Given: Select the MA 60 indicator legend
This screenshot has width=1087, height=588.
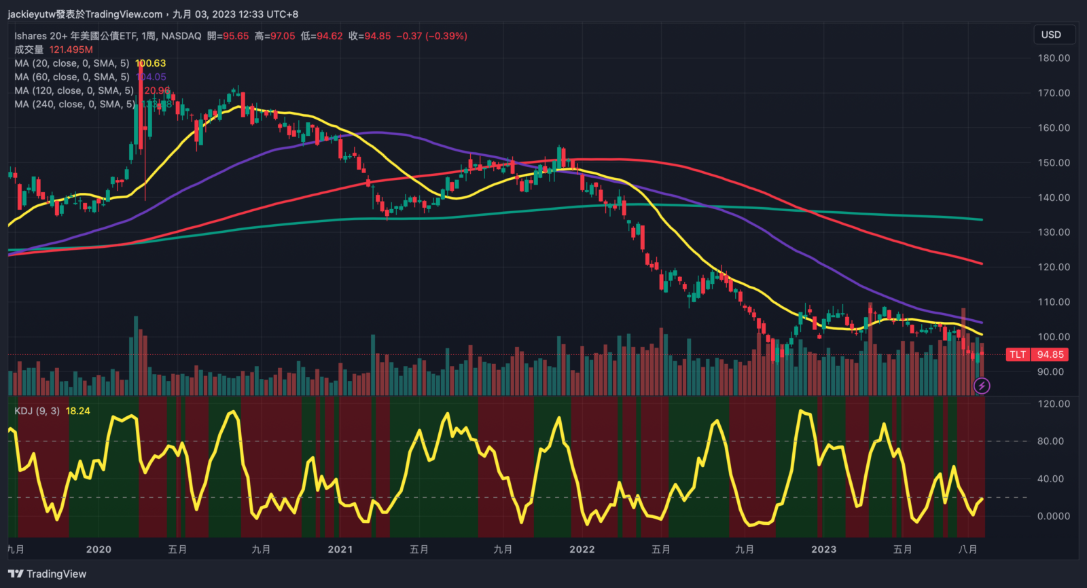Looking at the screenshot, I should click(71, 77).
